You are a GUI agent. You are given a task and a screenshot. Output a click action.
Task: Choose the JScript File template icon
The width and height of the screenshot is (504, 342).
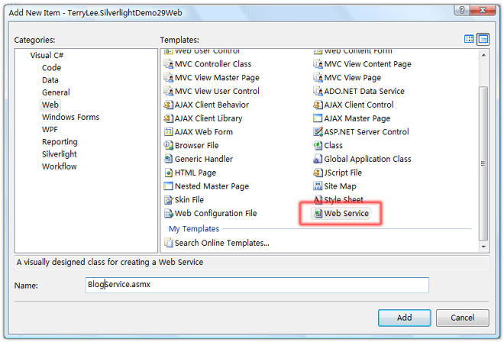318,173
